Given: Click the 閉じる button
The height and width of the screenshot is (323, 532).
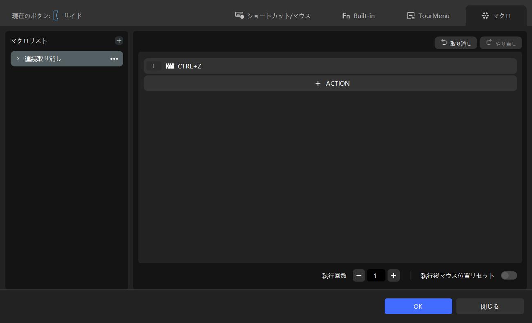Looking at the screenshot, I should pos(490,306).
